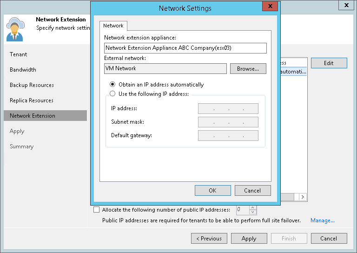Close the Network Settings dialog

pos(270,6)
